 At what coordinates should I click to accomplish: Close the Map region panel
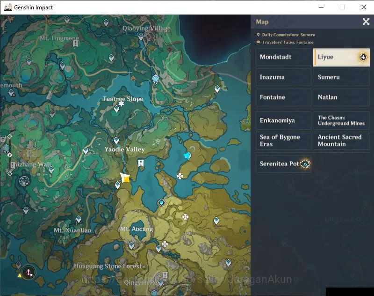pos(366,22)
